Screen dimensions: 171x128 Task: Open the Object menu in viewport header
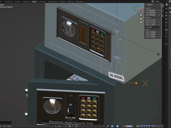point(9,126)
